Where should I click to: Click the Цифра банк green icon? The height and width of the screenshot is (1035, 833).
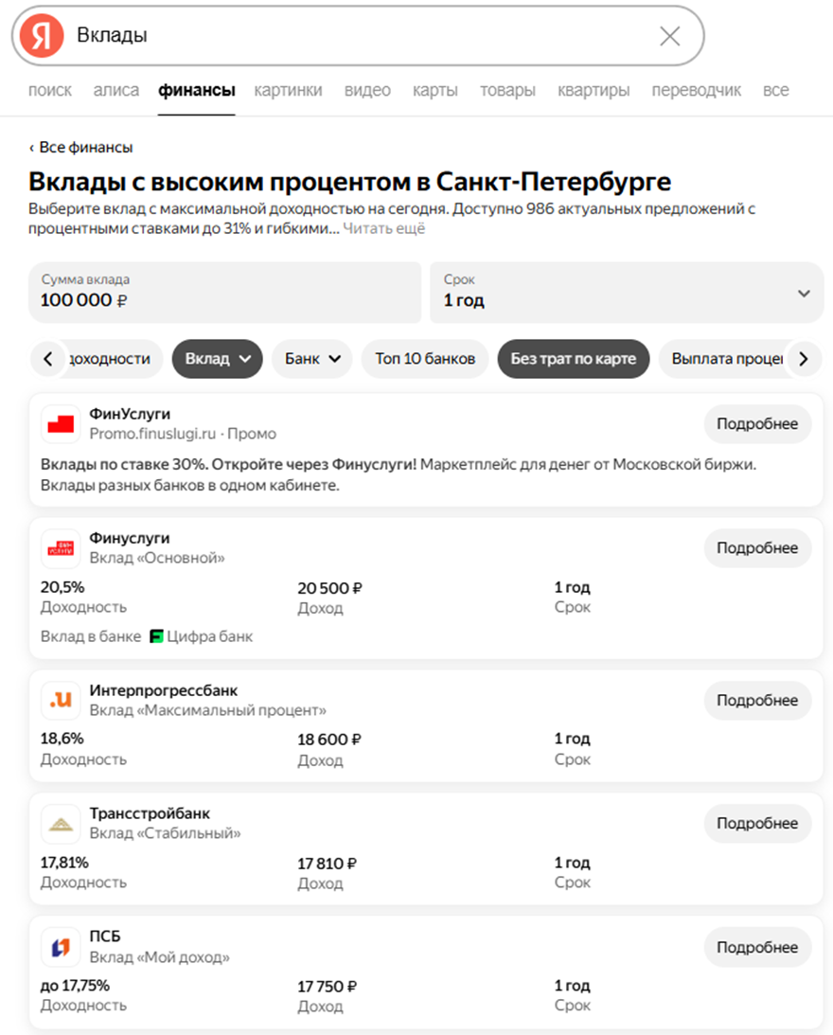point(157,636)
